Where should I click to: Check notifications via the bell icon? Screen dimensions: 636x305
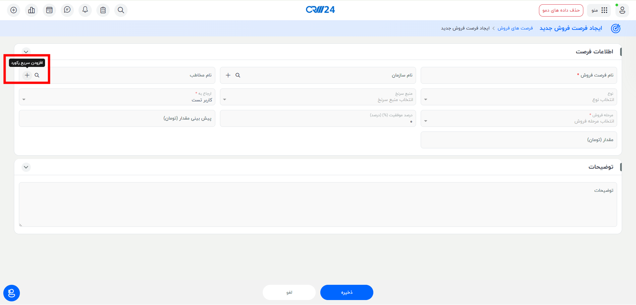point(85,10)
